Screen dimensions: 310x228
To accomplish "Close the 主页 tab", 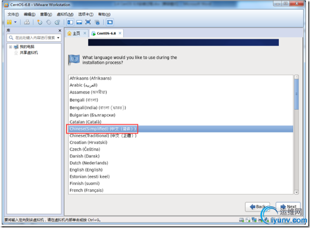I will pos(85,33).
